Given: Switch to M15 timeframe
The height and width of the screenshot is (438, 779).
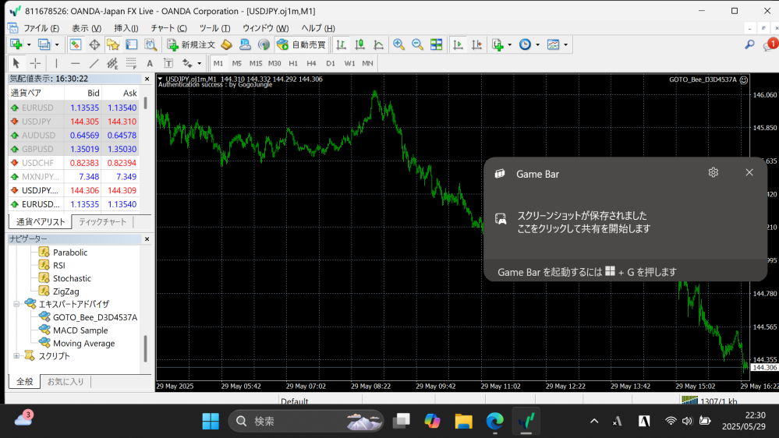Looking at the screenshot, I should click(255, 63).
